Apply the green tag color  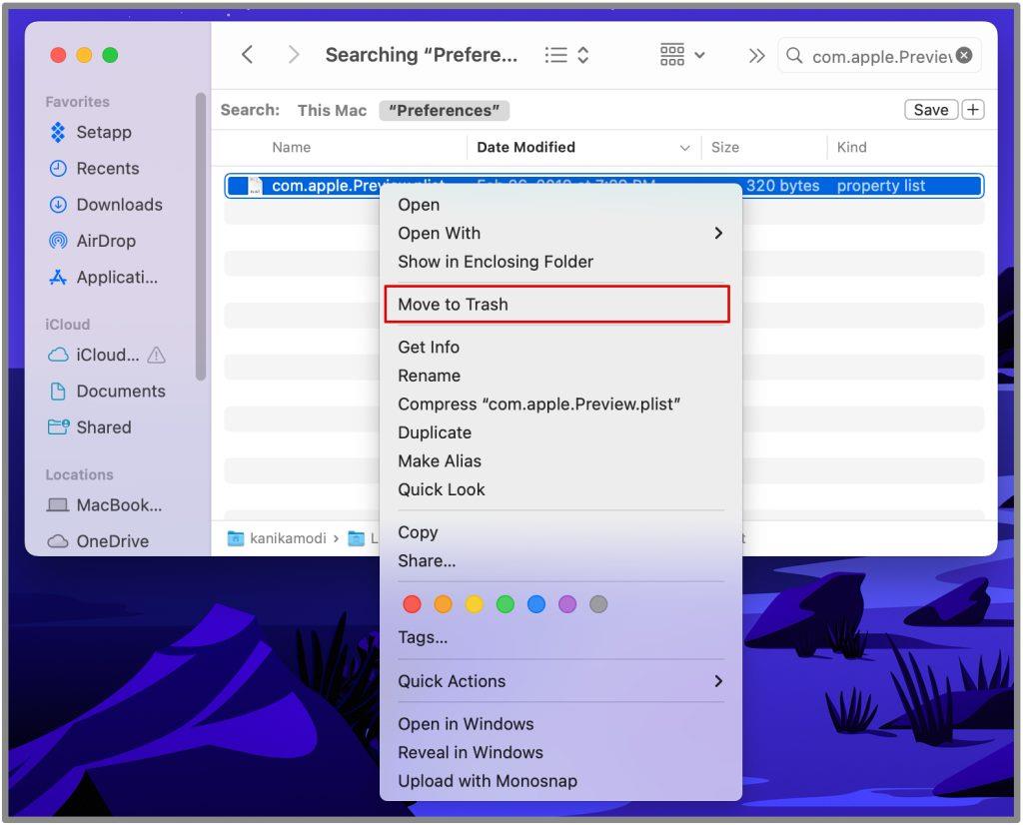click(x=506, y=604)
